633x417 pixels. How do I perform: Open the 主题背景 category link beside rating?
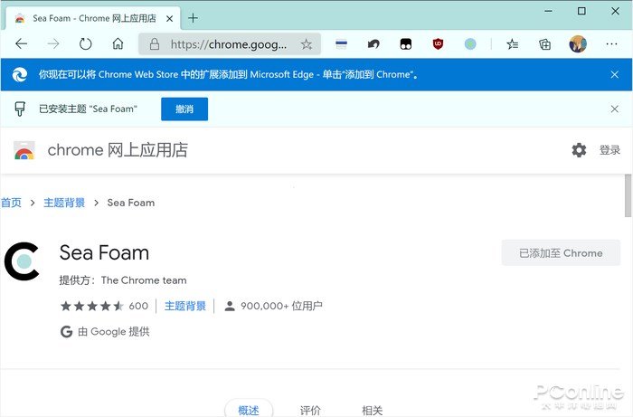(185, 306)
